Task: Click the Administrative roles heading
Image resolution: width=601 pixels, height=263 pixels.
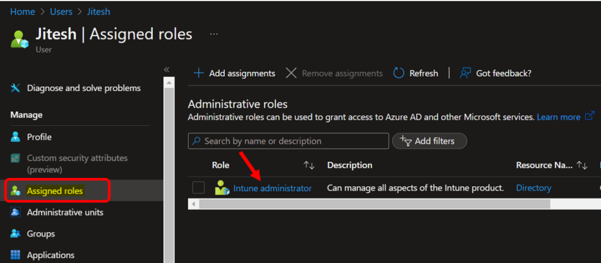Action: tap(238, 104)
